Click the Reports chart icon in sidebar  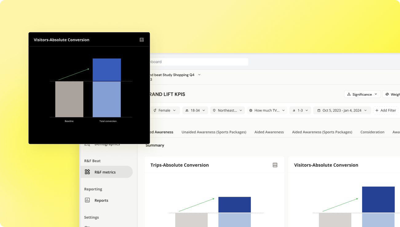pos(87,200)
